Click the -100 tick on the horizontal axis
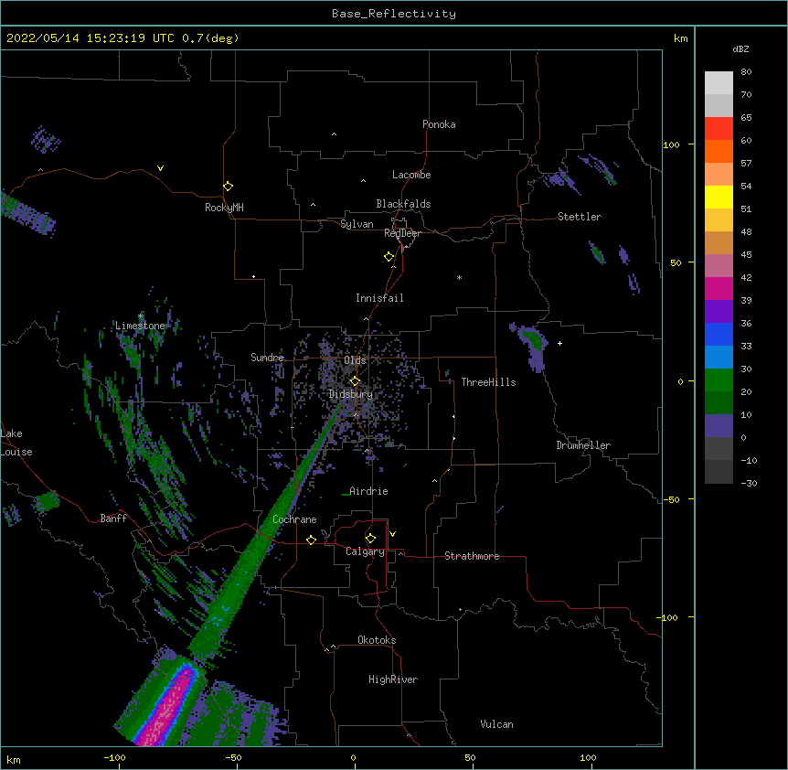Image resolution: width=788 pixels, height=770 pixels. point(114,757)
